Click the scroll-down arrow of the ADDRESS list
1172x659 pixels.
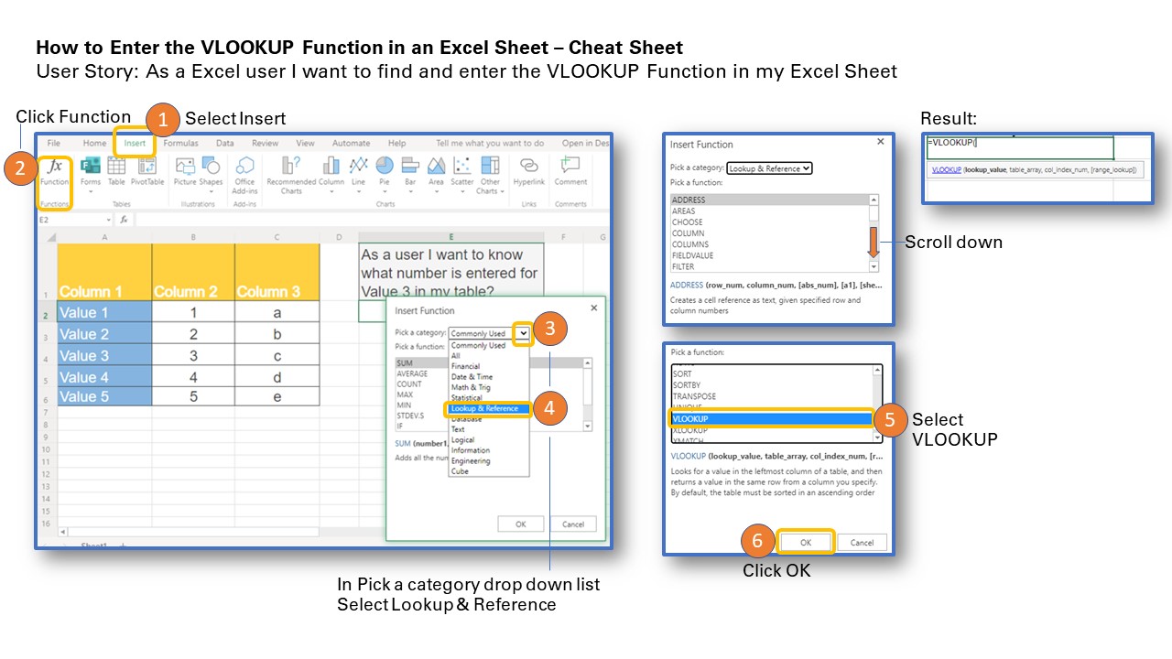coord(874,266)
